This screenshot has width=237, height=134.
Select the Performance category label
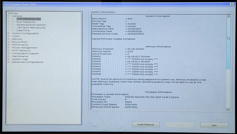click(20, 45)
